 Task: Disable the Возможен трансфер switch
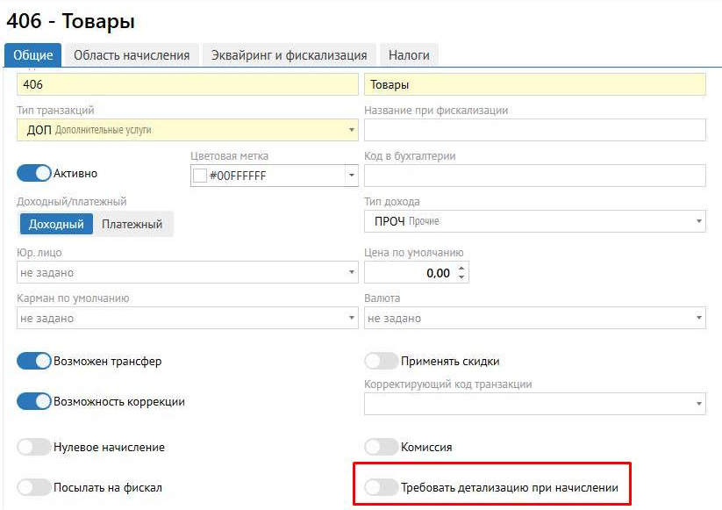[34, 361]
